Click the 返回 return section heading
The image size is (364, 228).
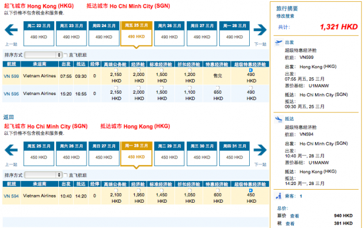9,117
